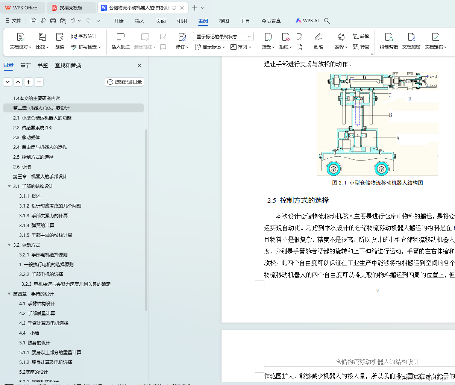Image resolution: width=455 pixels, height=385 pixels.
Task: Click the Save document icon
Action: pos(33,21)
